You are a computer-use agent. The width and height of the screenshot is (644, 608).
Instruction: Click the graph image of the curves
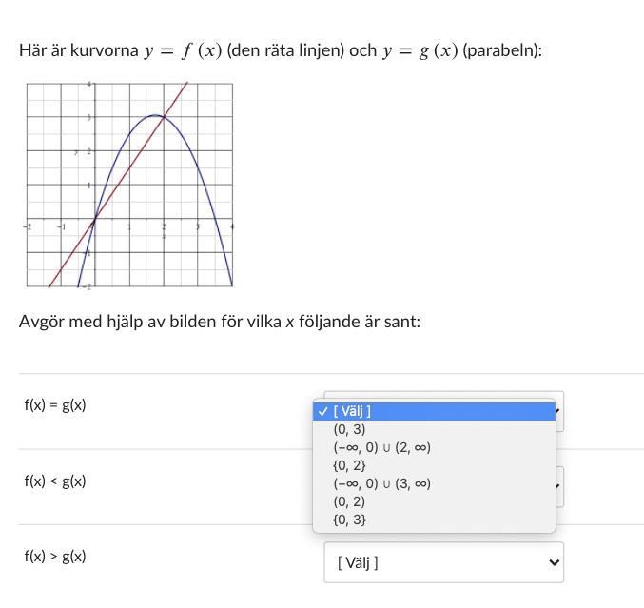[x=129, y=185]
